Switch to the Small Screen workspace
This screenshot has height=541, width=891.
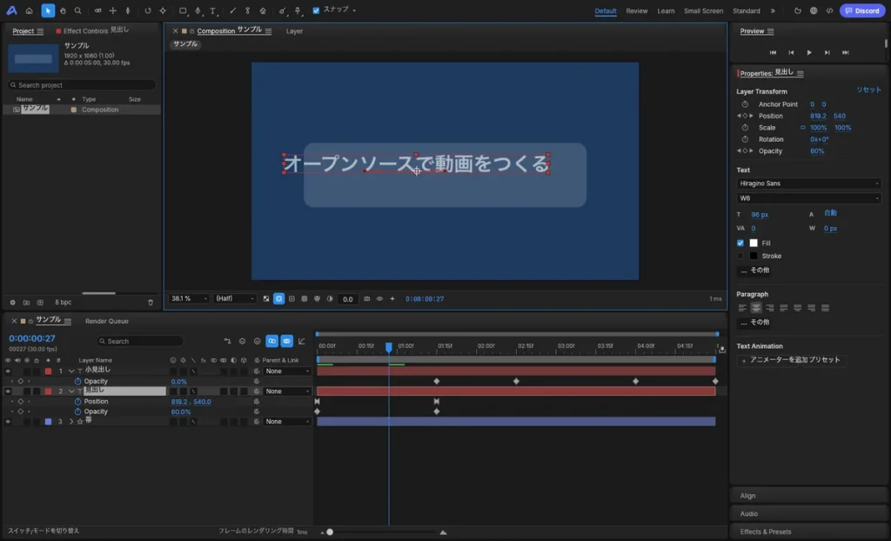click(703, 10)
